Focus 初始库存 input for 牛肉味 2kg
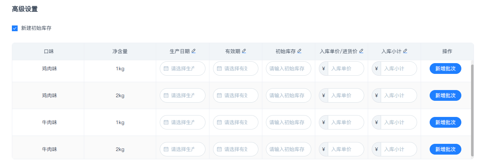The width and height of the screenshot is (493, 165). (x=288, y=149)
